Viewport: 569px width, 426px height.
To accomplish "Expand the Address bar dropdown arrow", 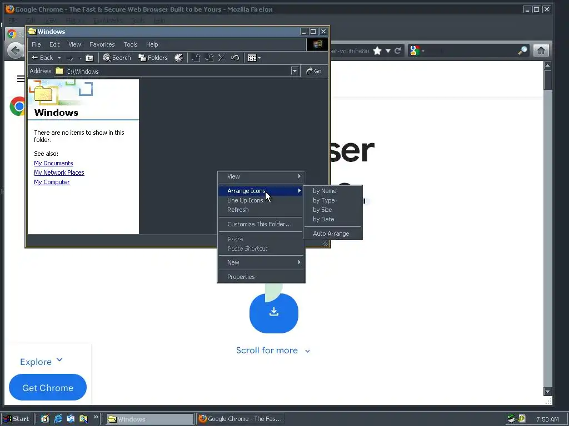I will coord(295,71).
